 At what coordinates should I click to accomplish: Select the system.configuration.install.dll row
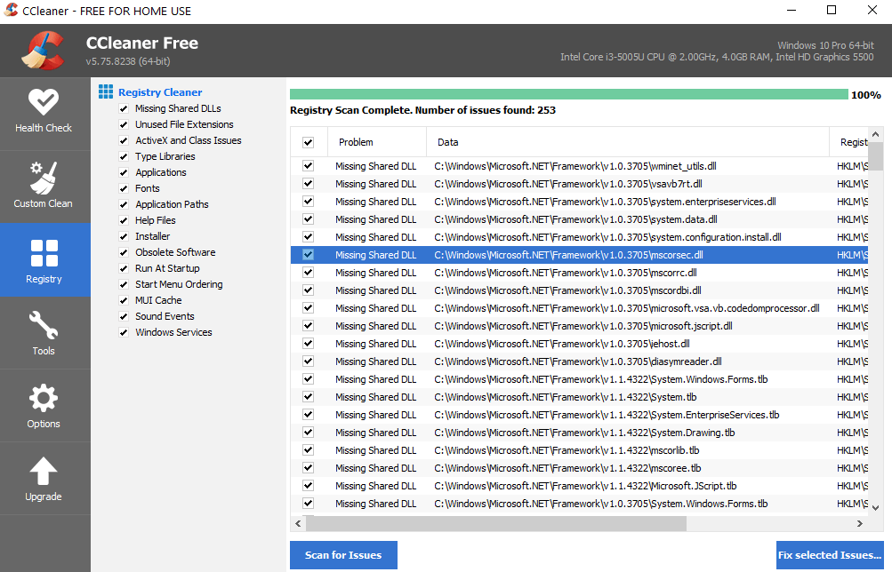[x=580, y=237]
